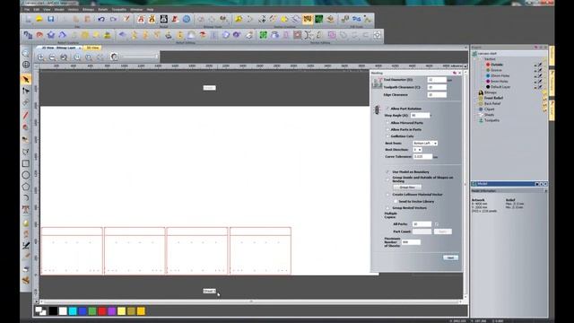Open the File menu
Image resolution: width=574 pixels, height=323 pixels.
(x=27, y=10)
